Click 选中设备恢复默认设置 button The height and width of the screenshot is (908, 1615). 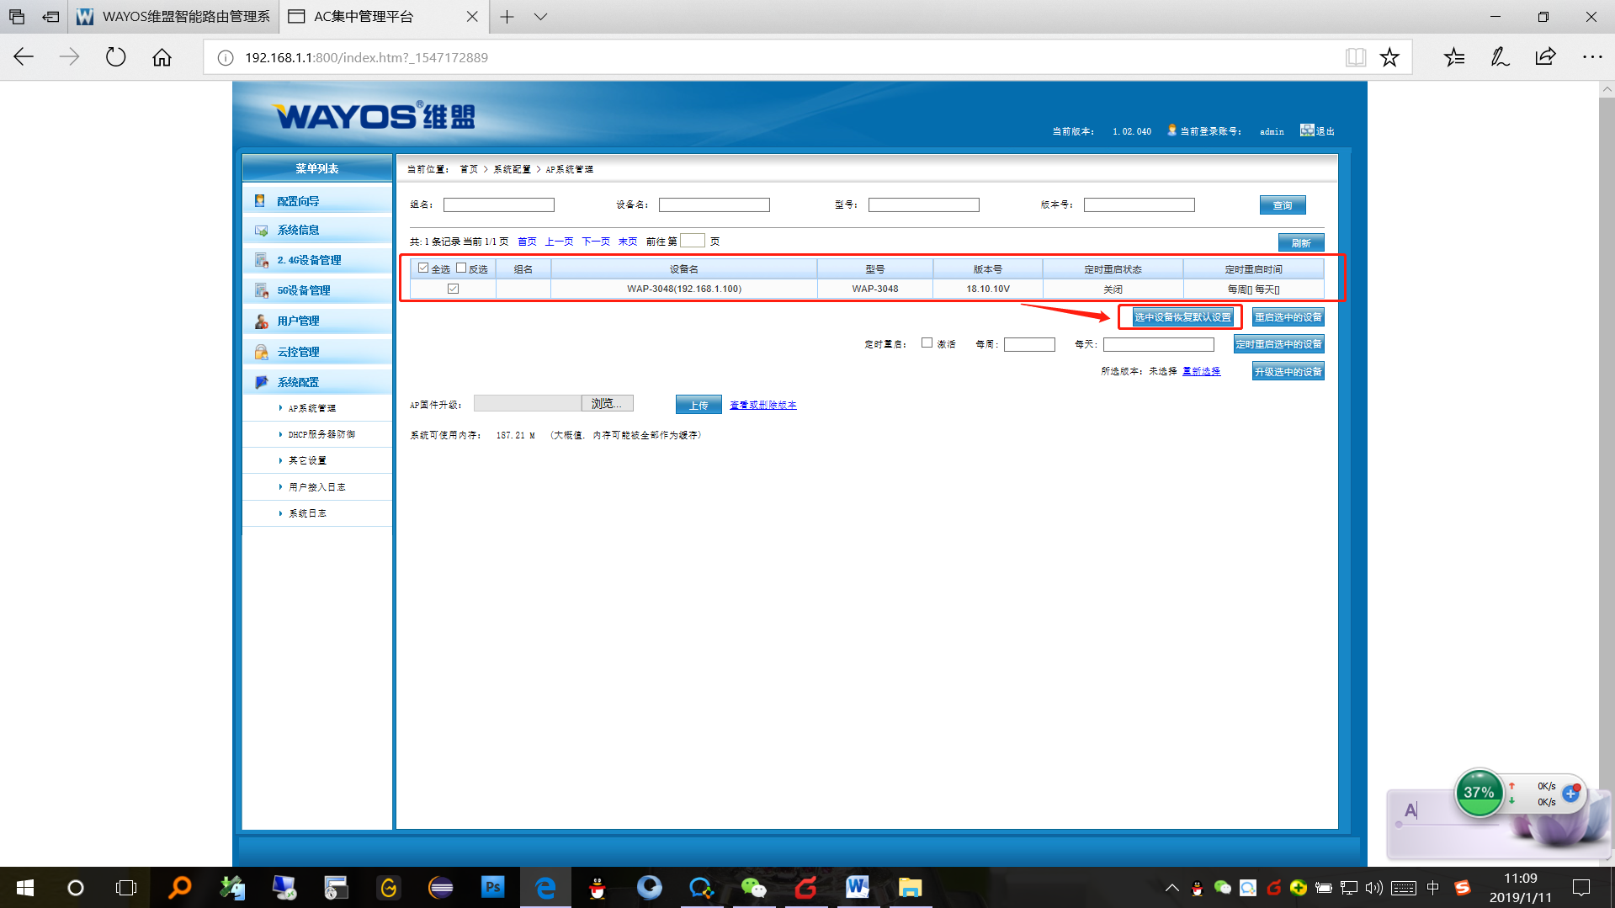(x=1182, y=317)
